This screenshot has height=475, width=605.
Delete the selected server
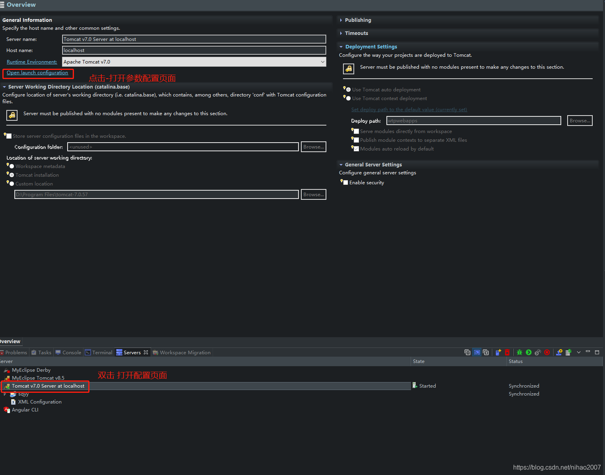[x=507, y=352]
